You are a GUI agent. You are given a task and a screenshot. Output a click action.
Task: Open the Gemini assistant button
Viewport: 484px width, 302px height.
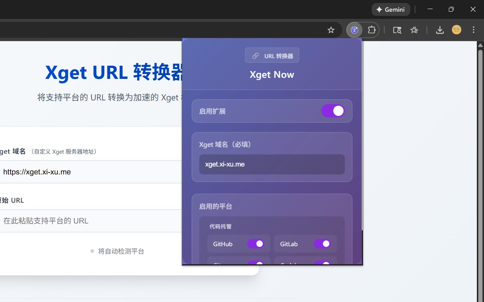coord(391,10)
